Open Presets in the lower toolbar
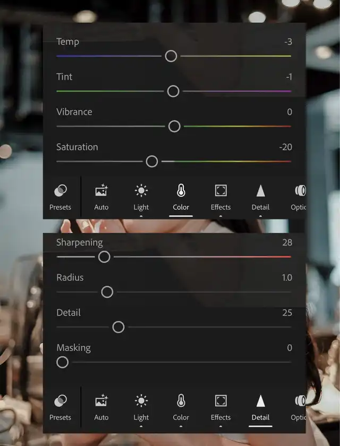This screenshot has width=340, height=446. tap(60, 407)
